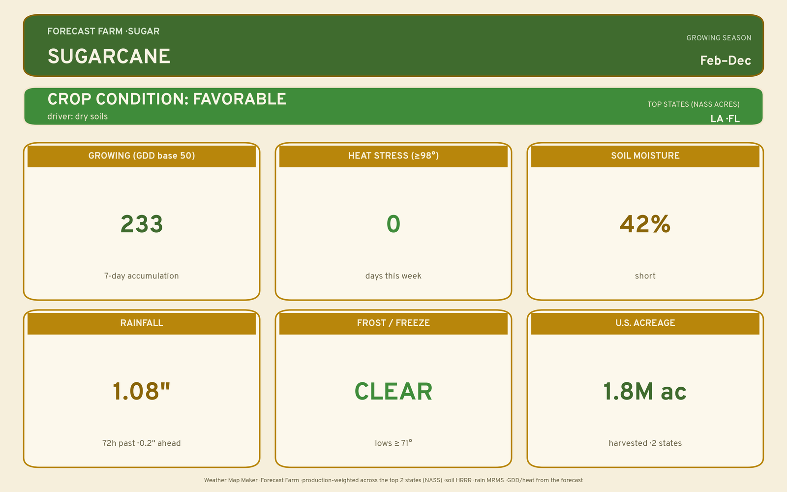This screenshot has height=492, width=787.
Task: Click the 'harvested · 2 states' caption
Action: (645, 443)
